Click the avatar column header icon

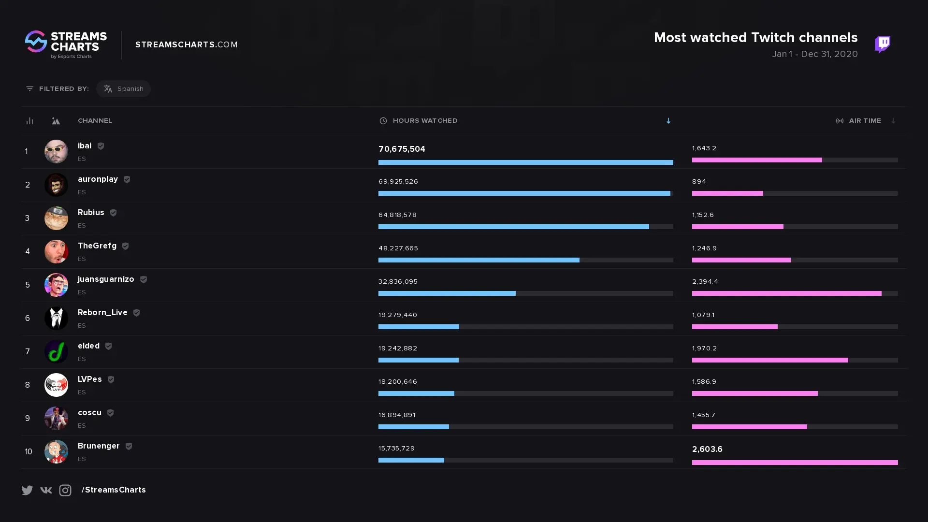pyautogui.click(x=56, y=121)
